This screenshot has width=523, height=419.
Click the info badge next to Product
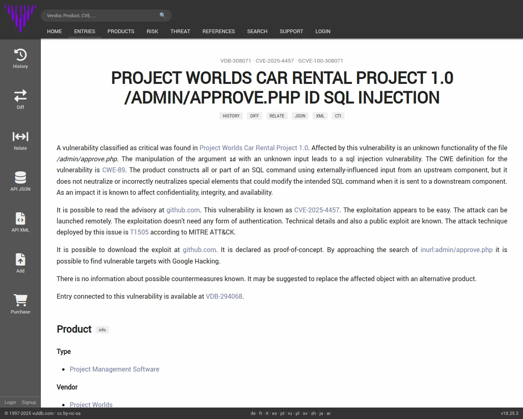click(x=102, y=330)
